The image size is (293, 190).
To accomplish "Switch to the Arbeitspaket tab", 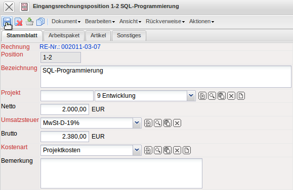I will (64, 36).
